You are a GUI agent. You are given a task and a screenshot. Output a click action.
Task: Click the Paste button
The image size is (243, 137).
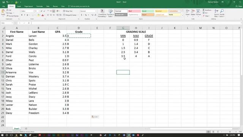click(x=3, y=13)
